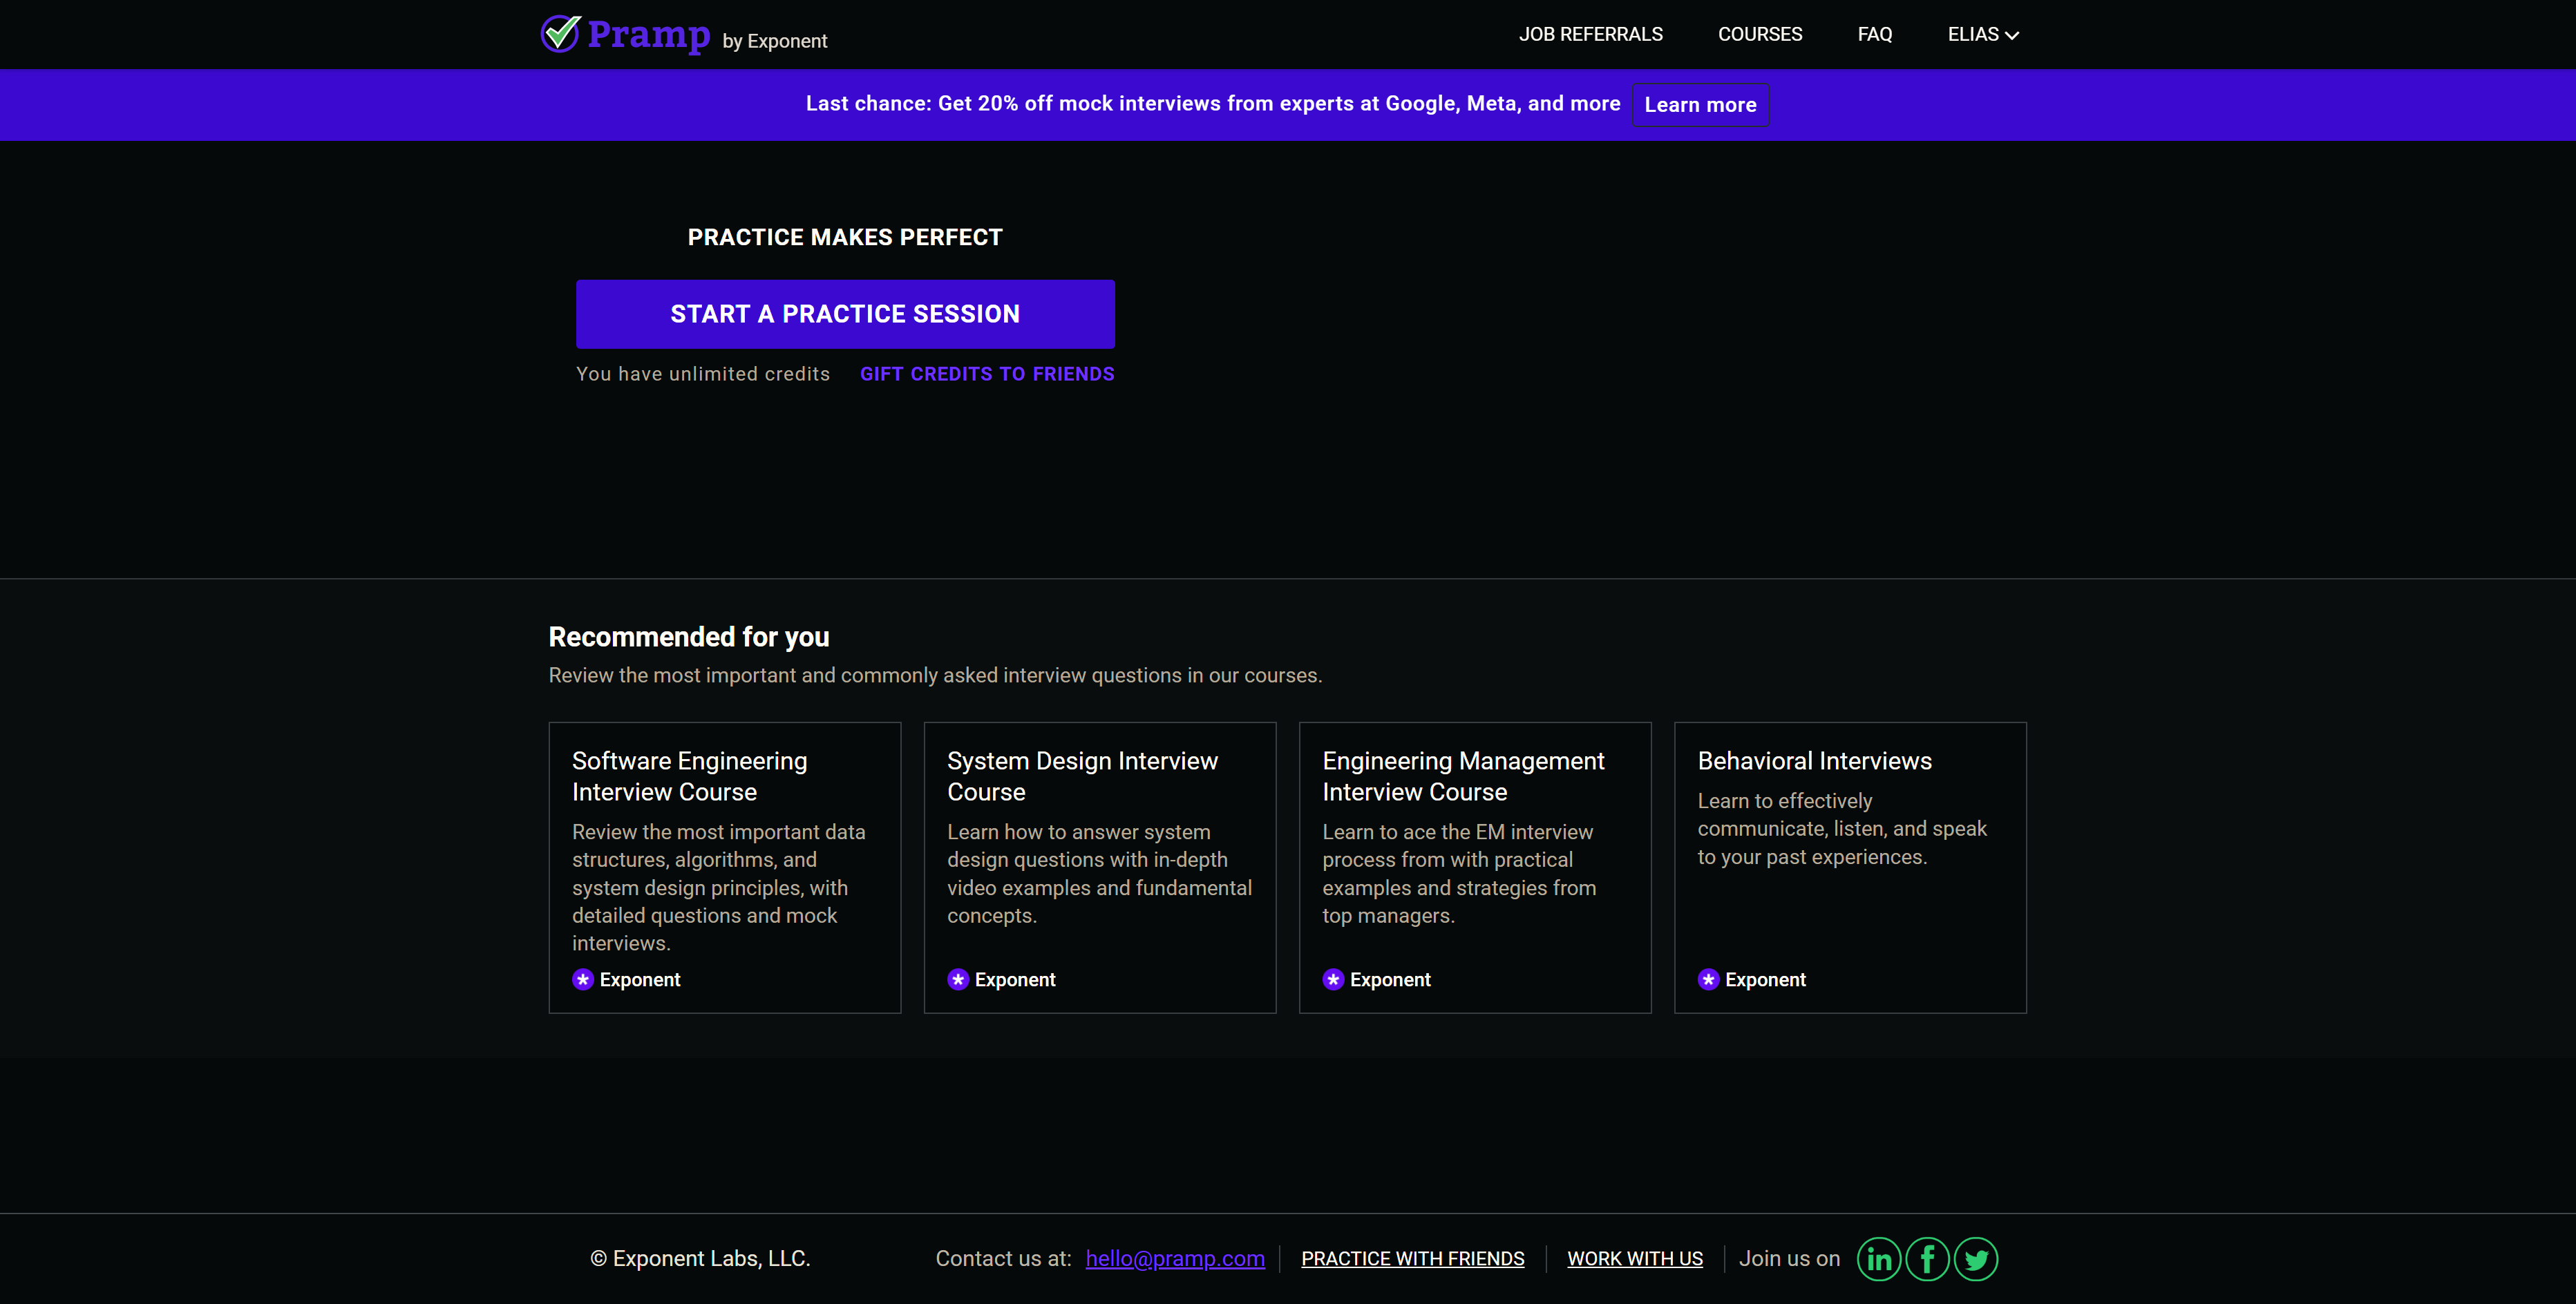This screenshot has width=2576, height=1304.
Task: Click 'Join us on' footer text
Action: 1789,1259
